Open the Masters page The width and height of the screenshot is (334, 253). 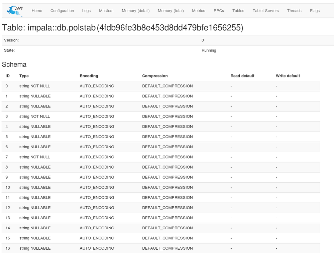click(x=106, y=11)
